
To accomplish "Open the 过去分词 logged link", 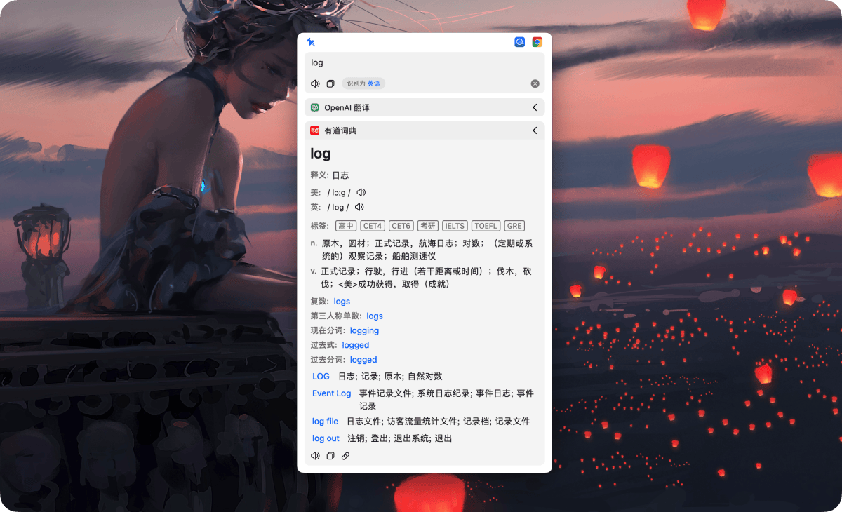I will coord(363,360).
